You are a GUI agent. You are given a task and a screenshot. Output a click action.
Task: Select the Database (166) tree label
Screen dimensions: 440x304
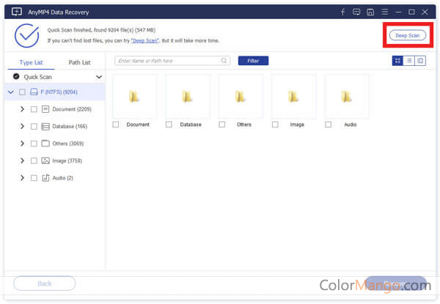[x=70, y=127]
